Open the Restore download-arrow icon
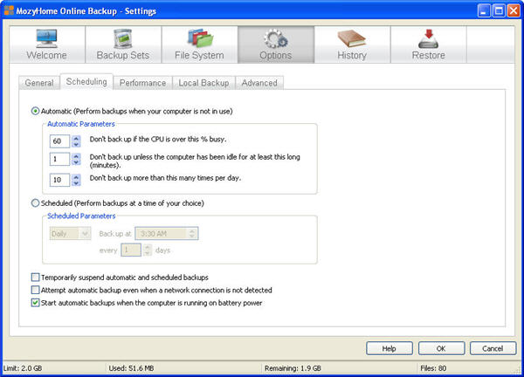 coord(429,38)
